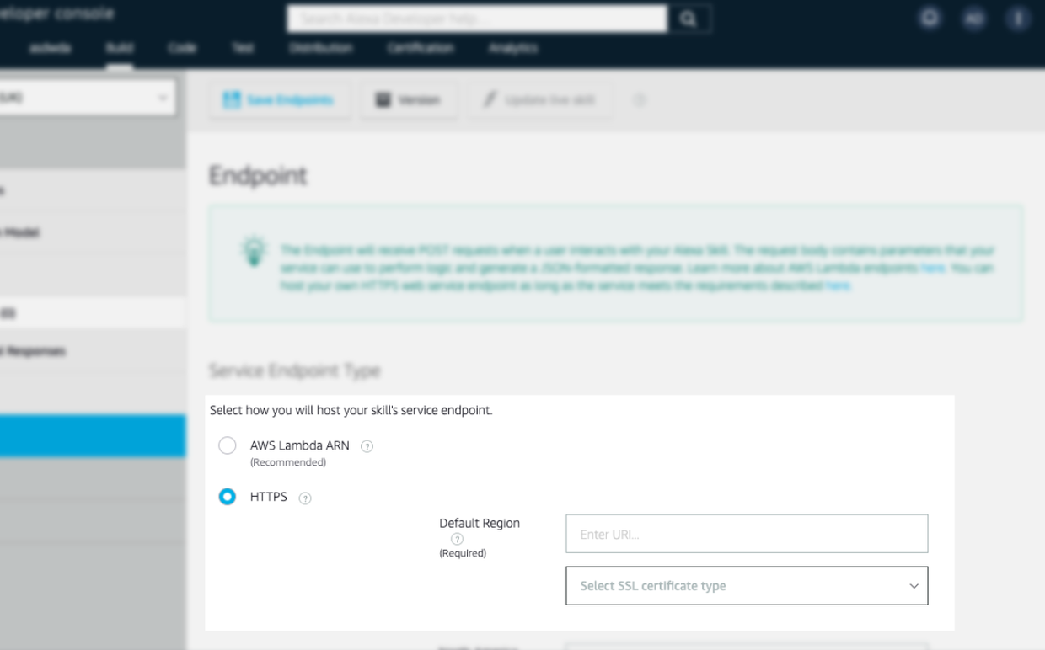The image size is (1045, 650).
Task: Open the help question mark beside toolbar buttons
Action: click(640, 99)
